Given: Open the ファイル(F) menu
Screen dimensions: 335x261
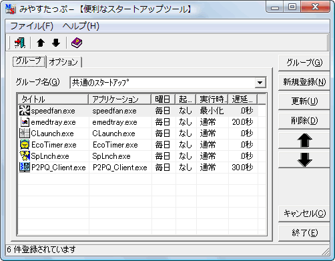Looking at the screenshot, I should [x=32, y=26].
